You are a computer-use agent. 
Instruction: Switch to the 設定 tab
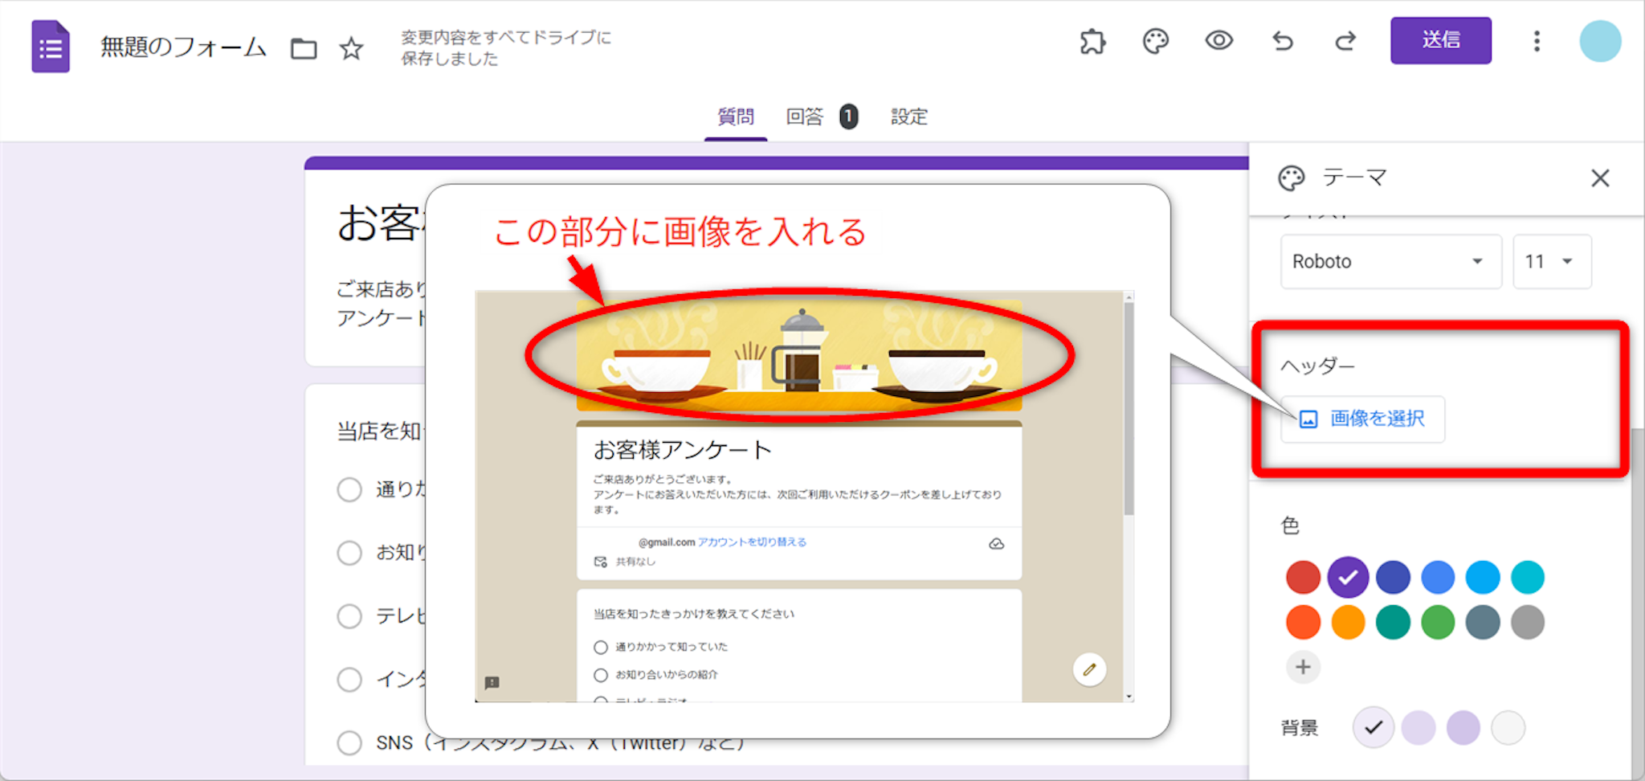tap(908, 117)
